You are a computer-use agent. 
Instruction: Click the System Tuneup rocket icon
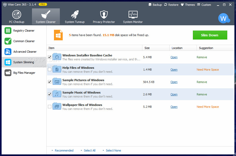[x=75, y=15]
